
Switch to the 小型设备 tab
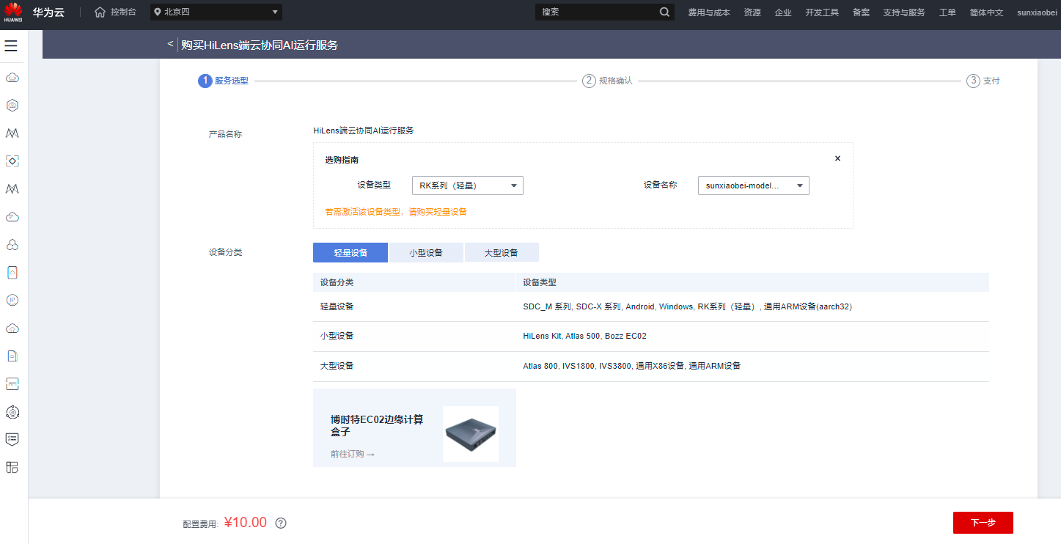(x=425, y=252)
